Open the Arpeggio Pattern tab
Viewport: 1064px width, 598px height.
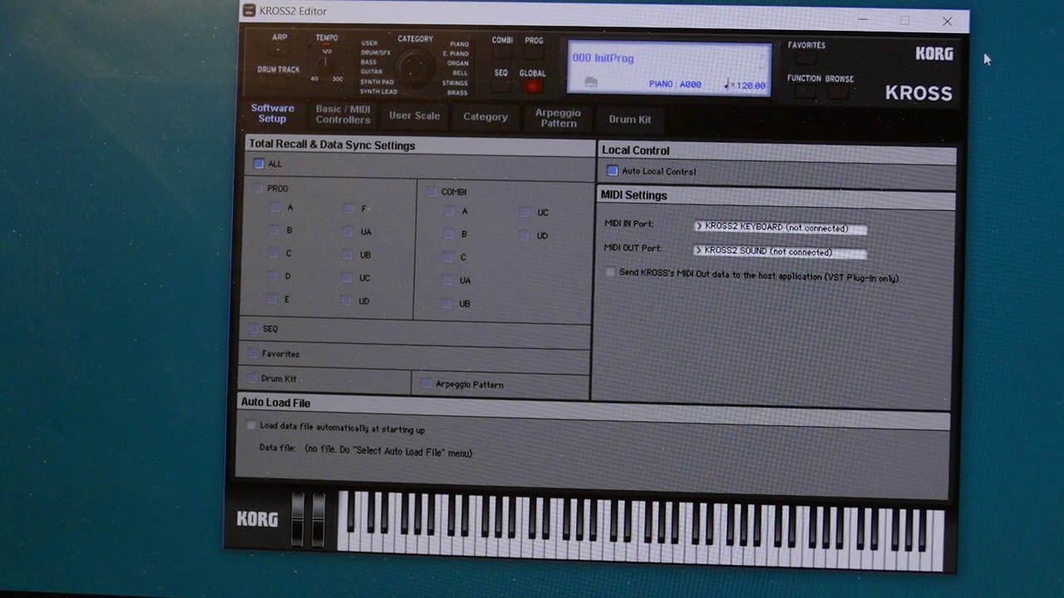click(x=558, y=118)
